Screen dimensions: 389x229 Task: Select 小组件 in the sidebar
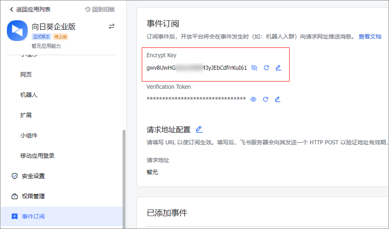click(29, 135)
